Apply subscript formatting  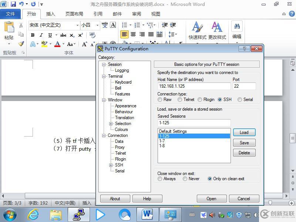point(72,35)
